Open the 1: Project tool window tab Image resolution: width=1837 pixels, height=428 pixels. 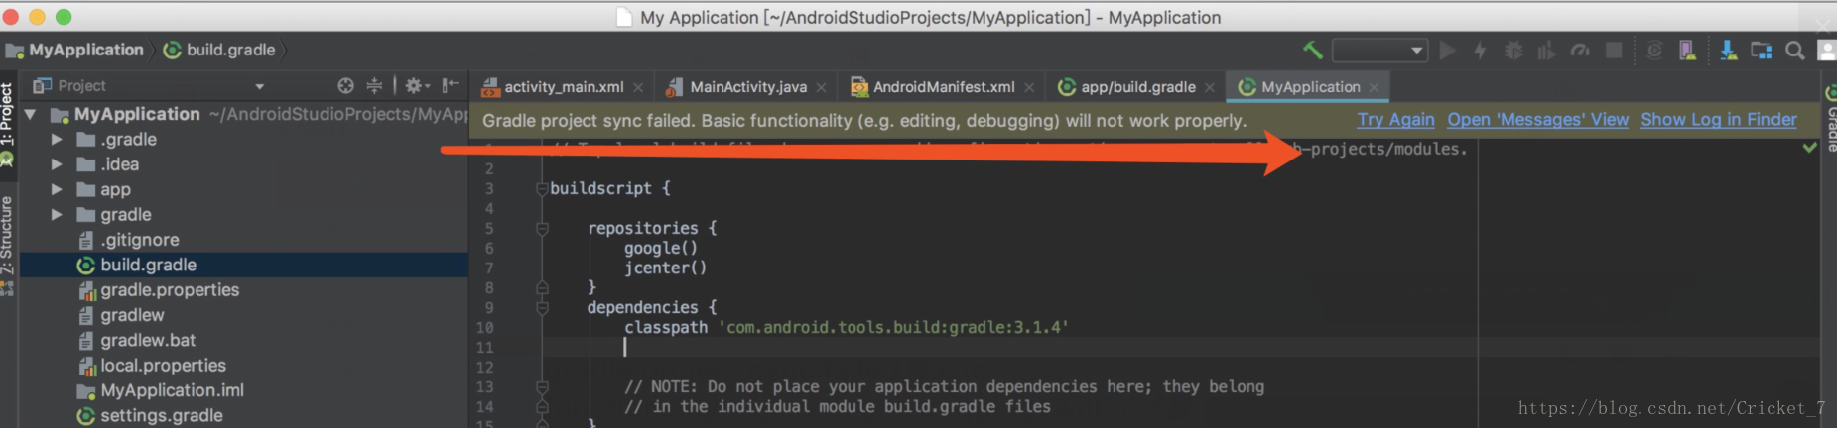[x=8, y=124]
